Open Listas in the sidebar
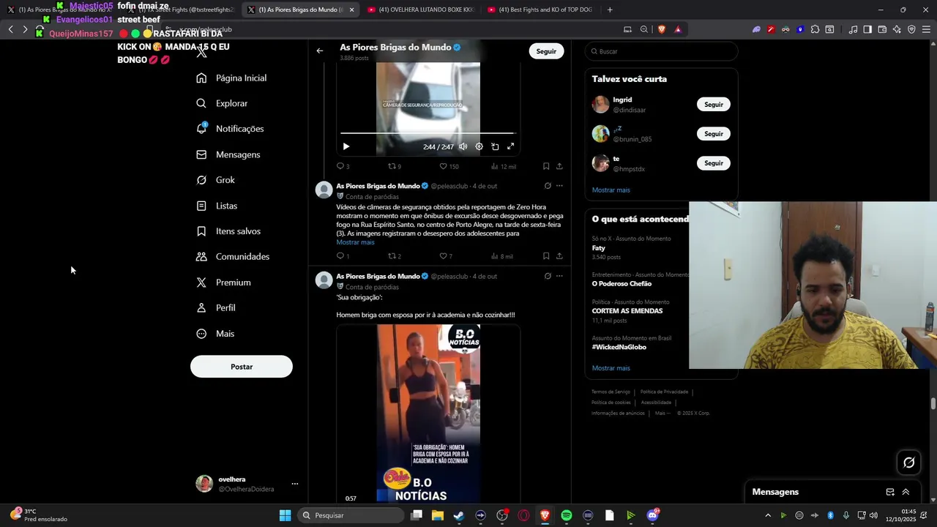Screen dimensions: 937x527 217,206
